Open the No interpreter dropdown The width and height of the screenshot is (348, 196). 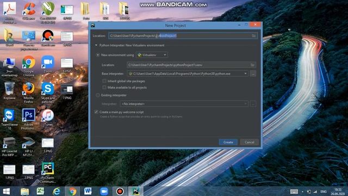(184, 104)
